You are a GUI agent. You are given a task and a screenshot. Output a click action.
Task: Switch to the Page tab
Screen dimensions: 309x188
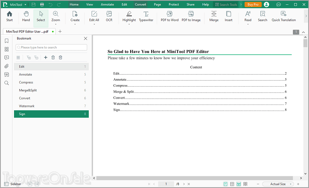157,4
